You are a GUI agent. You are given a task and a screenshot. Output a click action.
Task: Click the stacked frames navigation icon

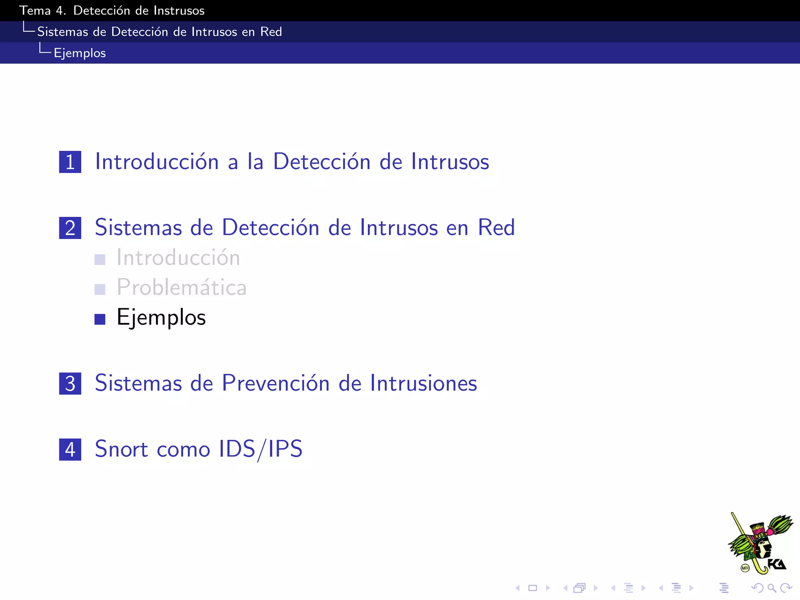tap(580, 588)
